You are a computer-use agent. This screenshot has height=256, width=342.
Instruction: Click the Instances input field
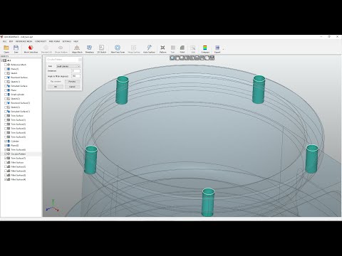(76, 71)
